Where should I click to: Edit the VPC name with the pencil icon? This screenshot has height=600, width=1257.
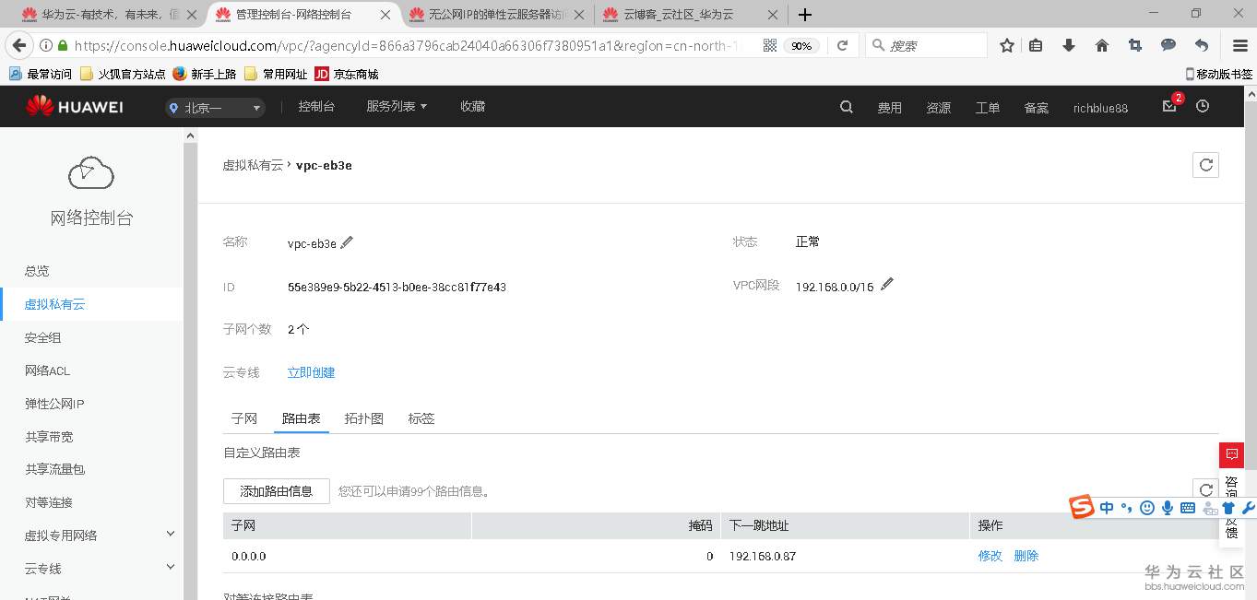(347, 241)
